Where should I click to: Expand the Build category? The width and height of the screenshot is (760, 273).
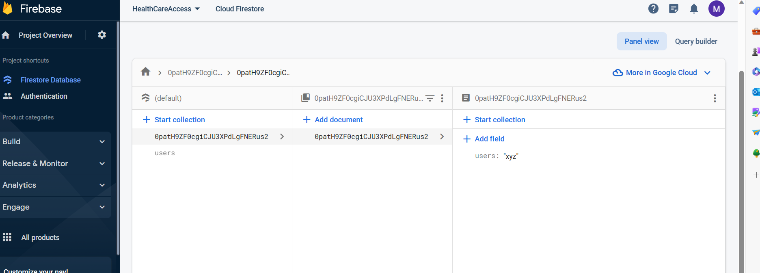[55, 141]
